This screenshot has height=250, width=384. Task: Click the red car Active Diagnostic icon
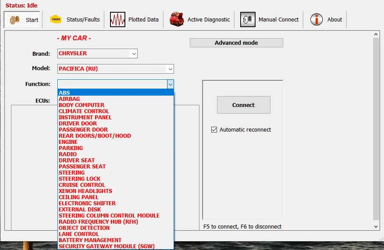click(x=177, y=19)
